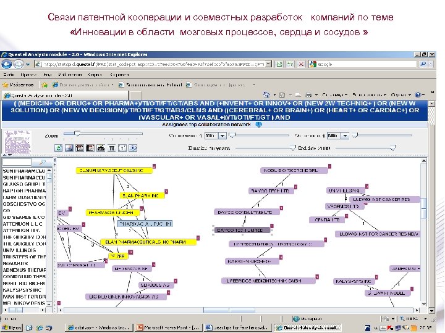Click the red square marker on the PFIZER node

point(130,252)
